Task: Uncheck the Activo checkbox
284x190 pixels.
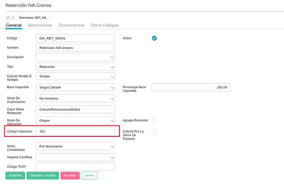Action: point(154,38)
